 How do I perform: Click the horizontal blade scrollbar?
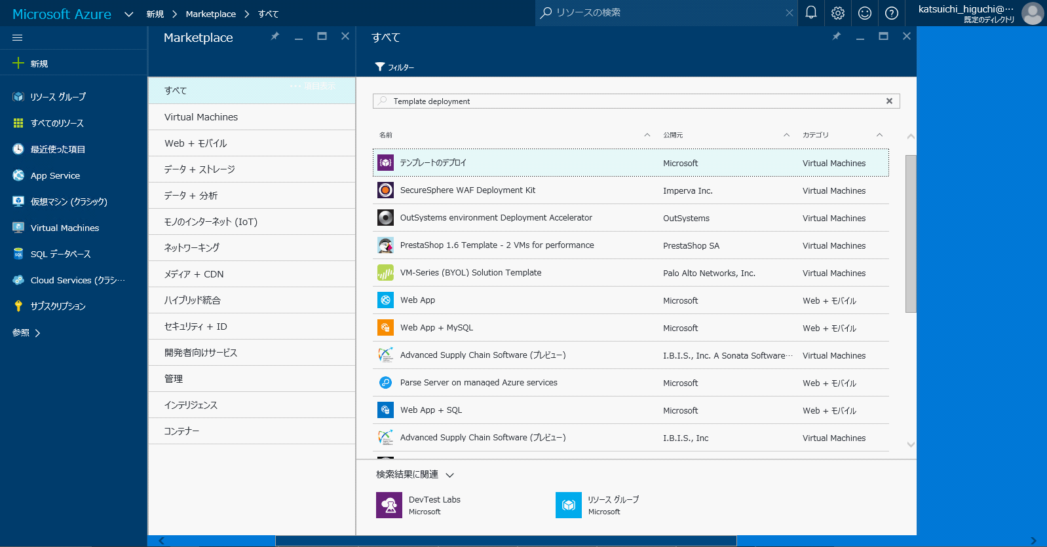pyautogui.click(x=506, y=540)
